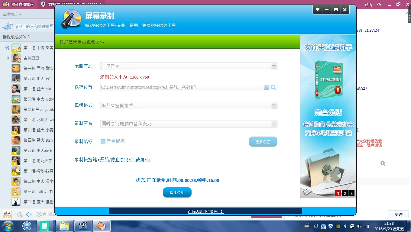Screen dimensions: 411x232
Task: Click the zoom-in magnifier icon in chat
Action: [x=383, y=163]
